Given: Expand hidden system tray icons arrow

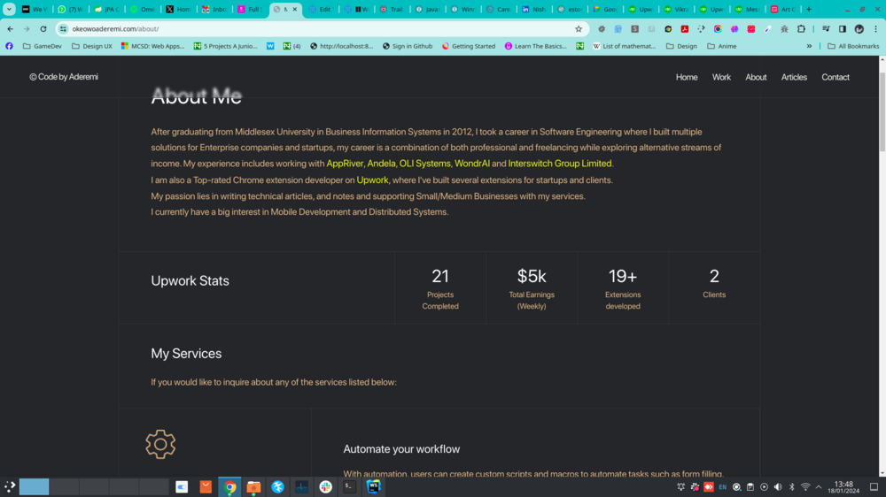Looking at the screenshot, I should point(819,487).
